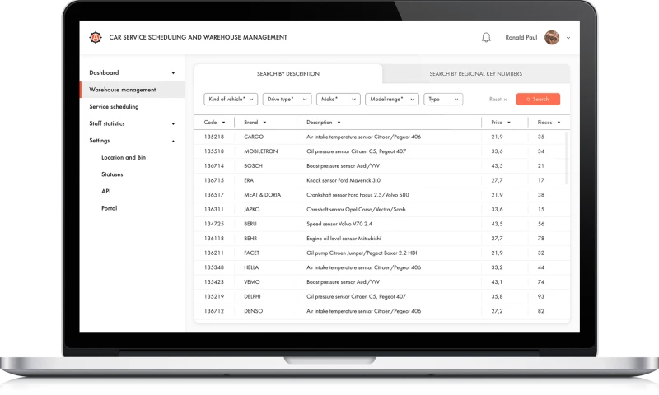The height and width of the screenshot is (395, 659).
Task: Select CARGO brand cell
Action: pyautogui.click(x=254, y=137)
